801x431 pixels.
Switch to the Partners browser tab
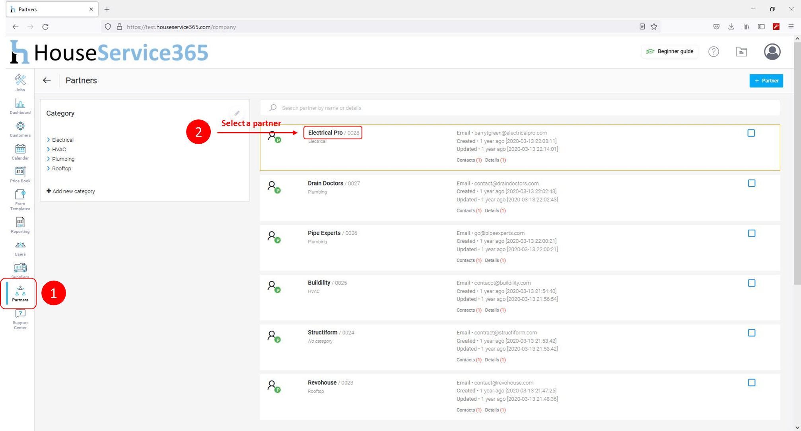[x=52, y=9]
